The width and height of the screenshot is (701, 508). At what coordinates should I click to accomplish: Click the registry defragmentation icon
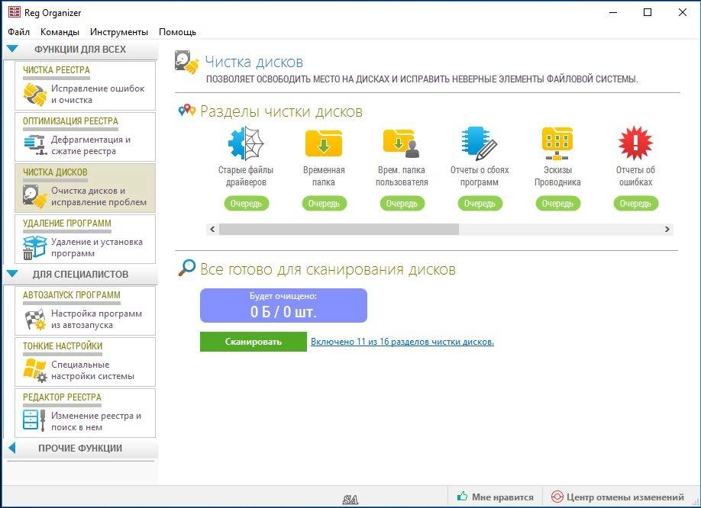pyautogui.click(x=35, y=146)
